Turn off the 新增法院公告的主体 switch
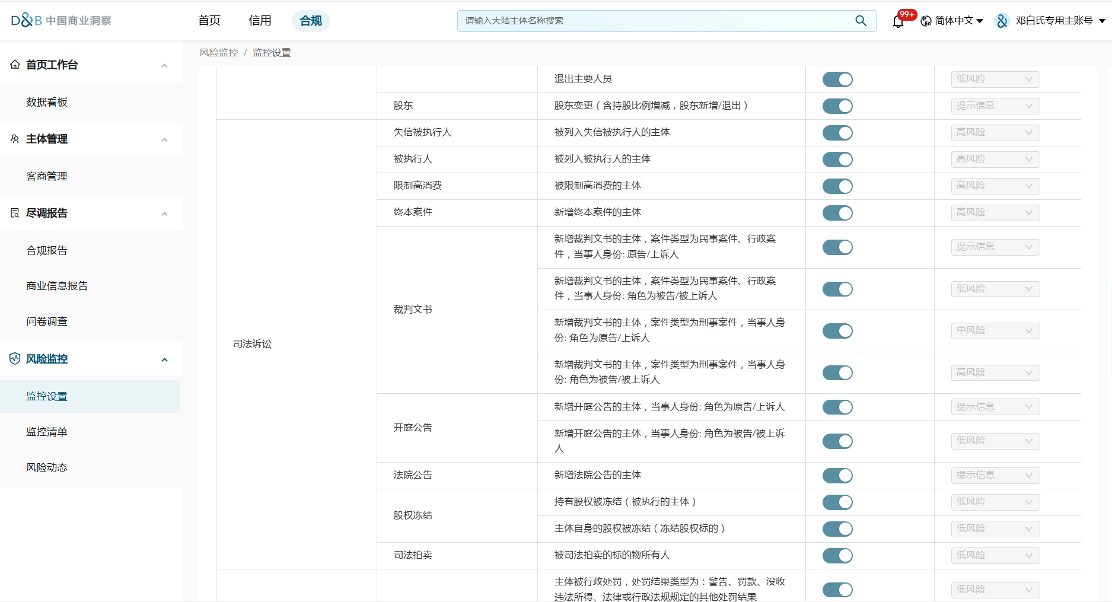 click(x=837, y=476)
